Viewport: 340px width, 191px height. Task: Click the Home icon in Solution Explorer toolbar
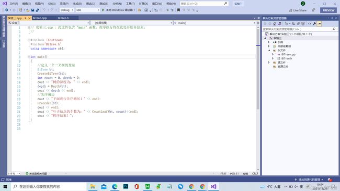pos(275,24)
